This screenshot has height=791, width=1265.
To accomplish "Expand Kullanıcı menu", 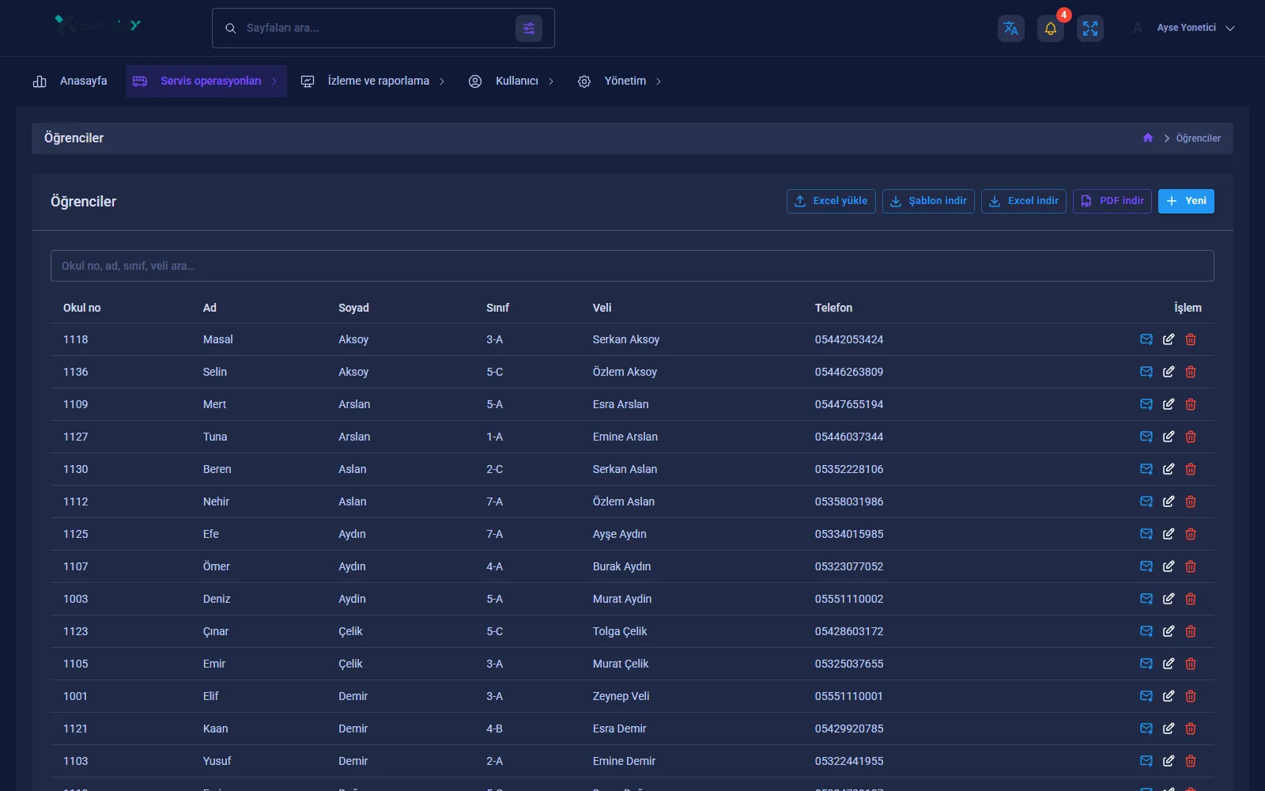I will (x=511, y=81).
